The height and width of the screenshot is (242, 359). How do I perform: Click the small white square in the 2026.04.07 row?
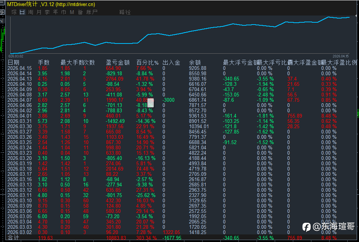150,102
